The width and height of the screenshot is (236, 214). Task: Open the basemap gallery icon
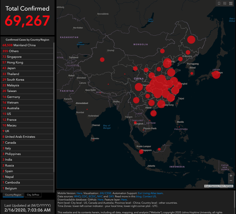coord(231,3)
